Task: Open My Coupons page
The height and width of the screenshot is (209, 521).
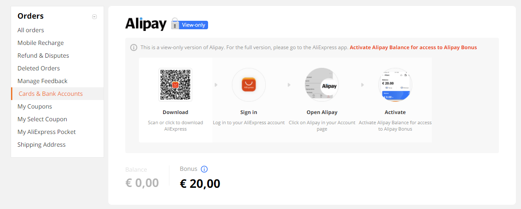Action: point(35,106)
